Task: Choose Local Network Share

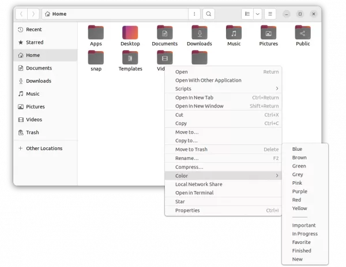Action: [x=223, y=184]
